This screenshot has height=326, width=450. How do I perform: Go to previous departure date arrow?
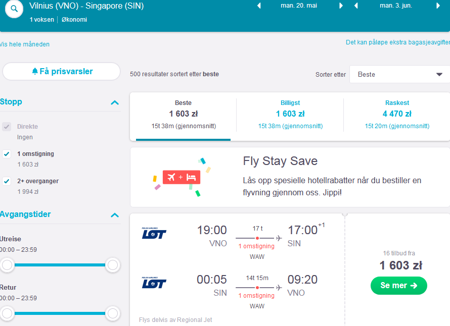click(259, 6)
